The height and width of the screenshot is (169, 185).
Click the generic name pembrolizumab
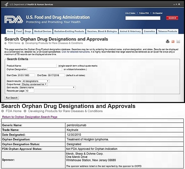(76, 125)
